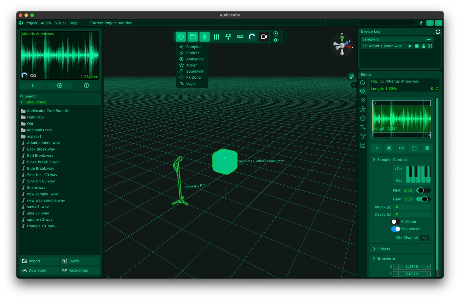Refresh the Device List

click(438, 32)
